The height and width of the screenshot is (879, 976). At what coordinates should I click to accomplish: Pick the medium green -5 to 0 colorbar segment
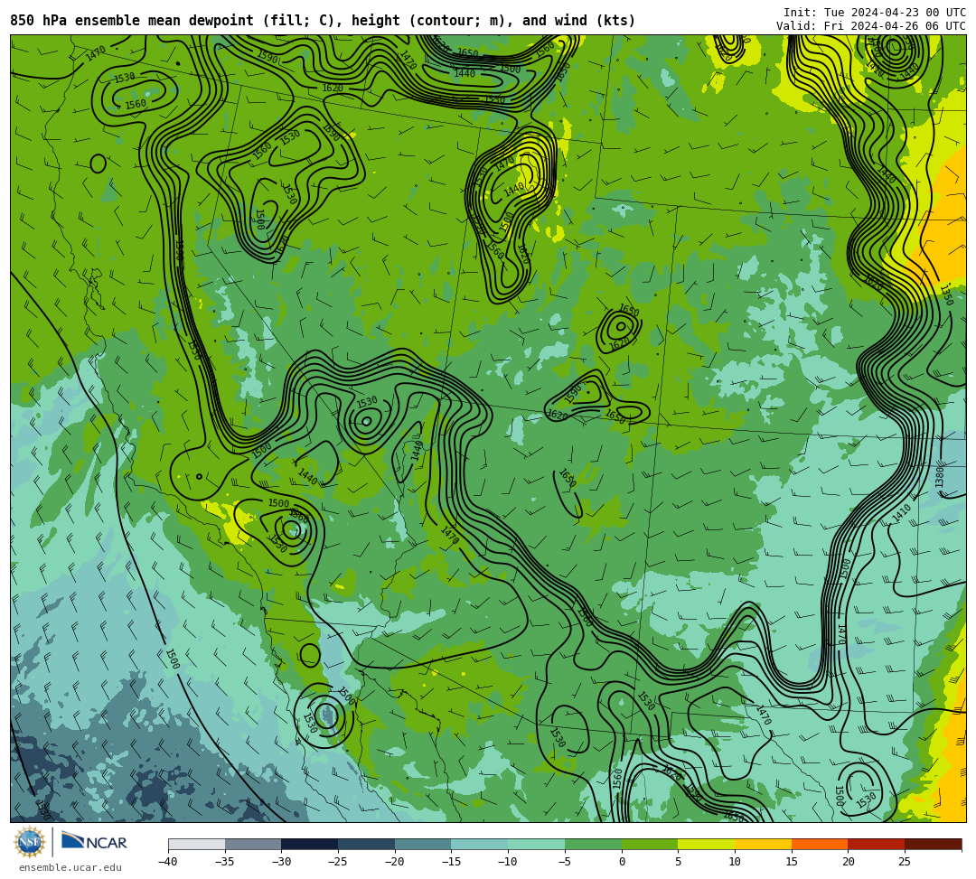click(x=593, y=844)
